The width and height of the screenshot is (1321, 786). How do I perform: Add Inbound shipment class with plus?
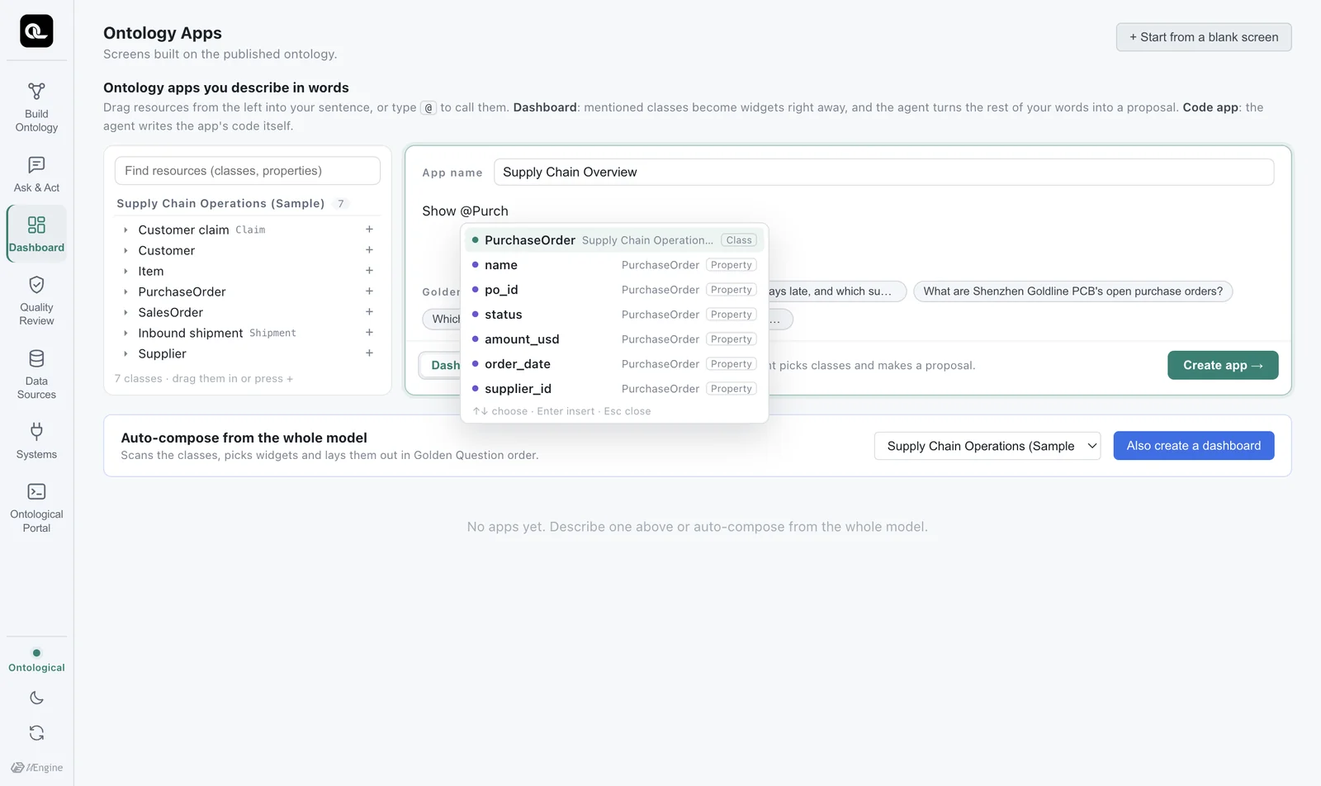369,333
